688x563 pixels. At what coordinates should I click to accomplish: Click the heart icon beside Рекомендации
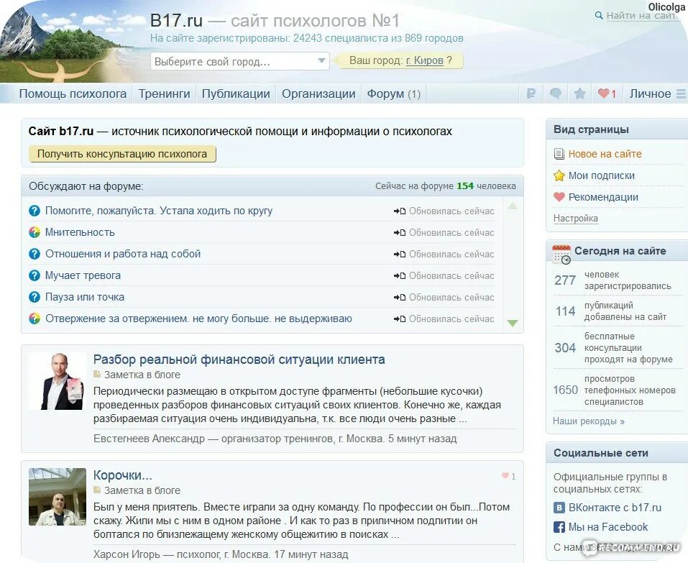pos(559,197)
